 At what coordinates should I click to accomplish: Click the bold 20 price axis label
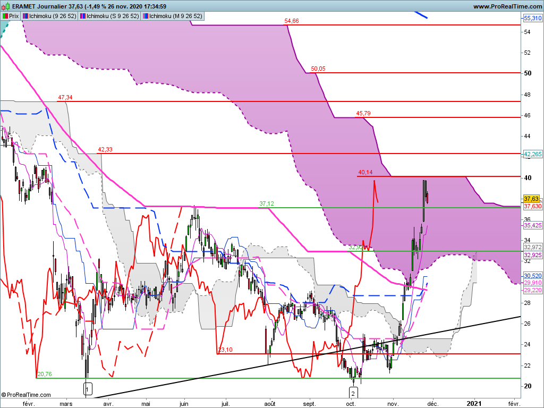[528, 386]
